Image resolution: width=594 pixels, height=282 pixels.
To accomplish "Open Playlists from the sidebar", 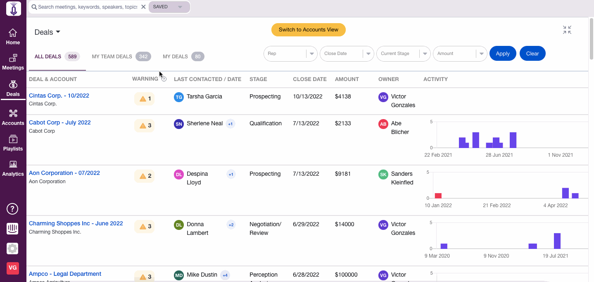I will click(x=13, y=143).
